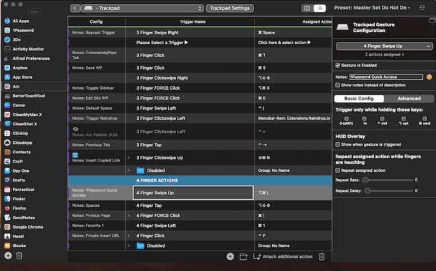Viewport: 436px width, 271px height.
Task: Check the ctrl modifier key box
Action: (382, 118)
